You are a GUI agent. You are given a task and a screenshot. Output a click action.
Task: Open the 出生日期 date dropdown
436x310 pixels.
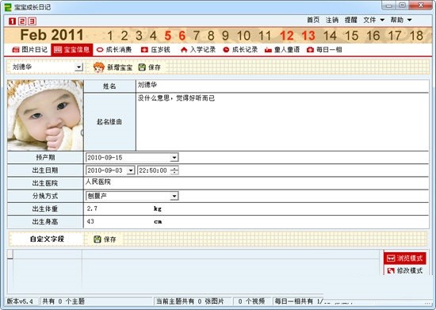point(131,170)
